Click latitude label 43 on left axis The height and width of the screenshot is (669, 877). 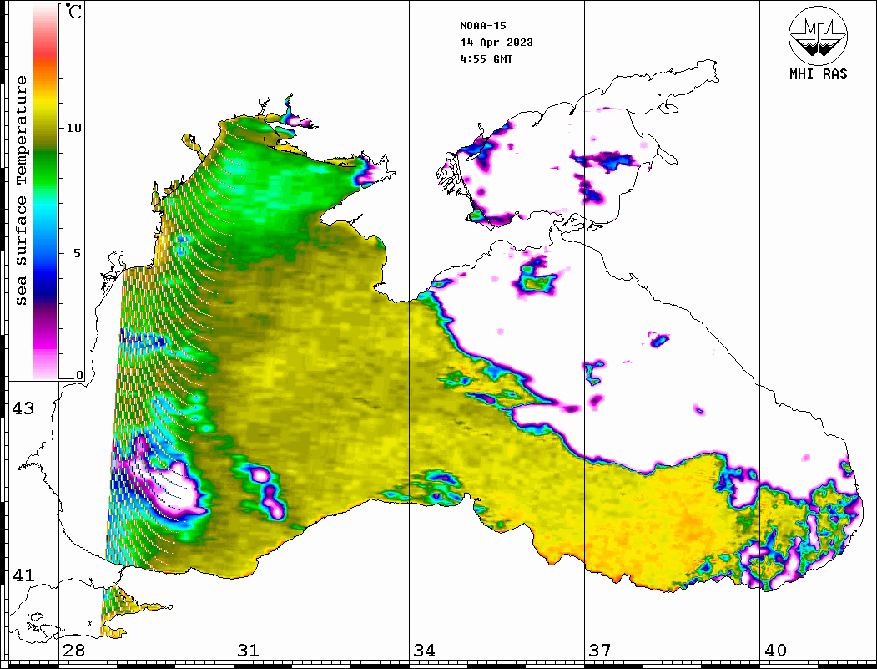tap(22, 408)
